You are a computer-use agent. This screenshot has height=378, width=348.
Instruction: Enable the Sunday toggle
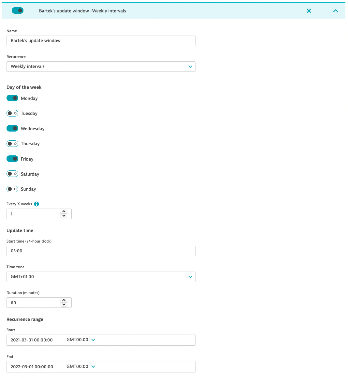12,189
